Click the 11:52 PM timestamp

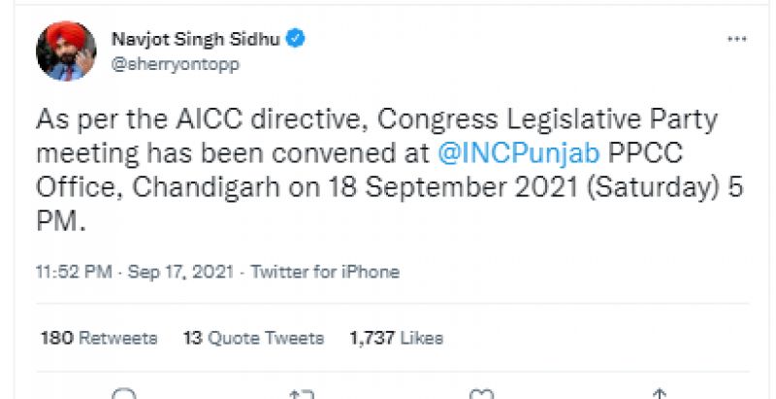73,272
